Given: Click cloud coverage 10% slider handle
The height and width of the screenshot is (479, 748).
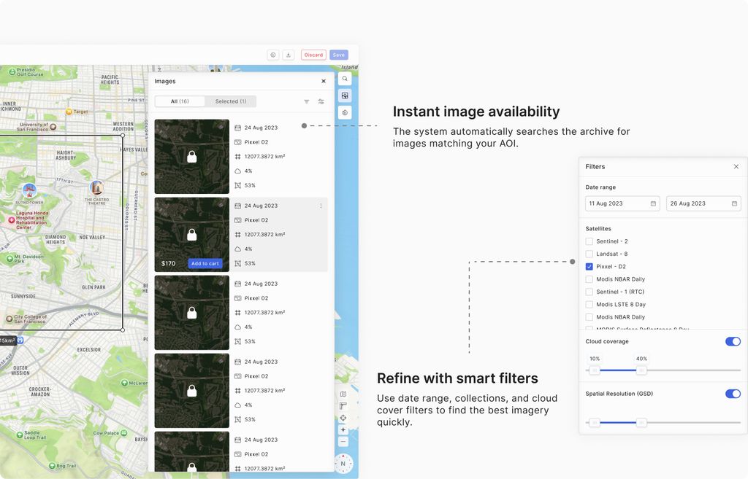Looking at the screenshot, I should [595, 370].
